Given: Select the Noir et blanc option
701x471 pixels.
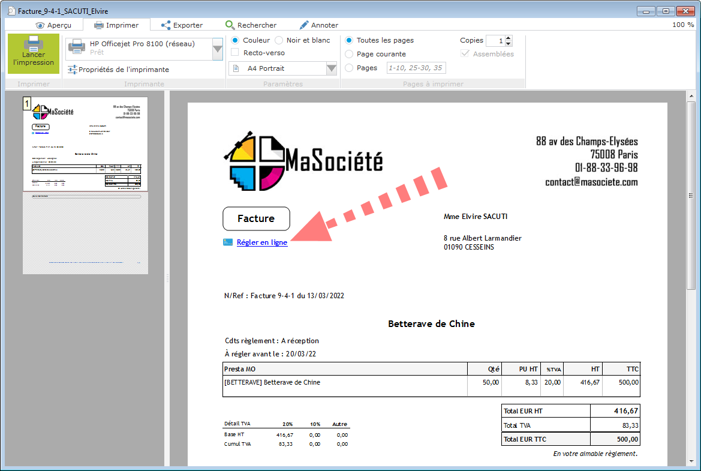Looking at the screenshot, I should point(279,40).
